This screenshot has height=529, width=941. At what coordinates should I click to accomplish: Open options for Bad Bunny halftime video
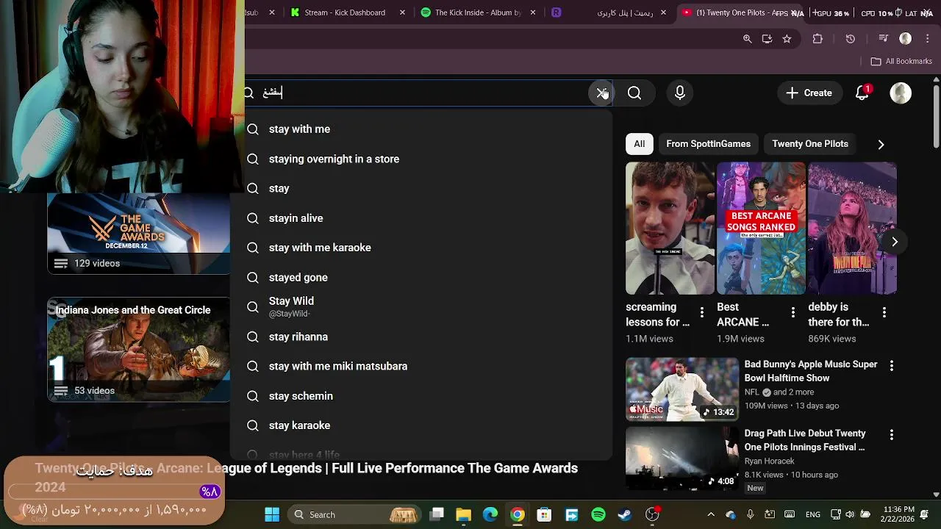coord(892,366)
